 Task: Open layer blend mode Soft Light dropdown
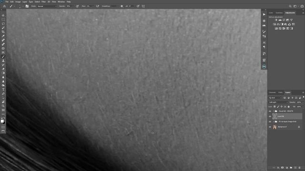click(278, 102)
